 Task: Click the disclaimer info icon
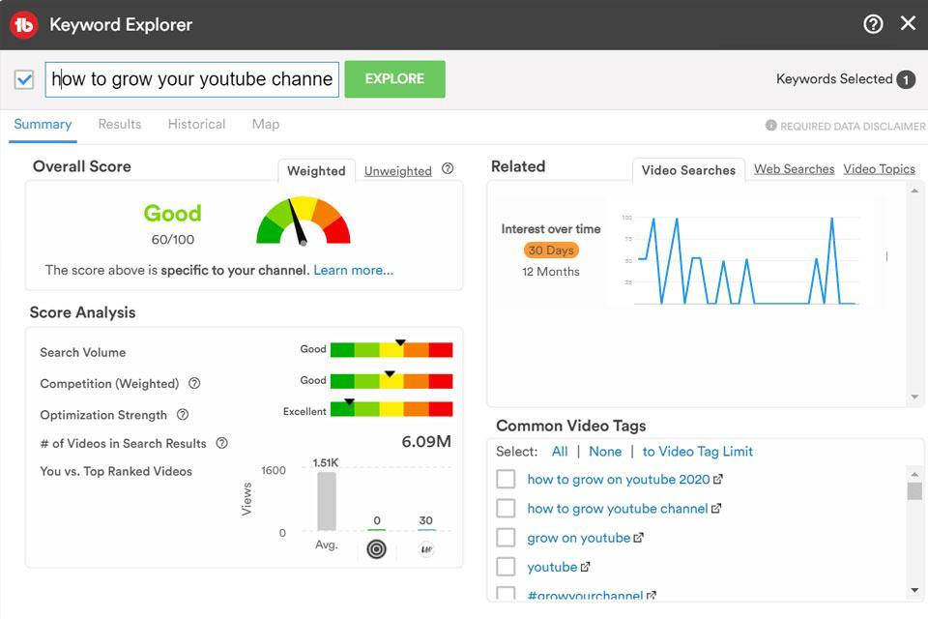[x=770, y=126]
